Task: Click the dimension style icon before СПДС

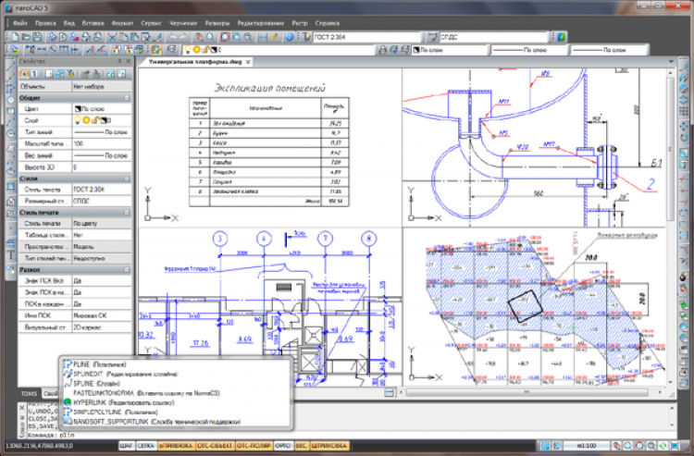Action: 433,37
